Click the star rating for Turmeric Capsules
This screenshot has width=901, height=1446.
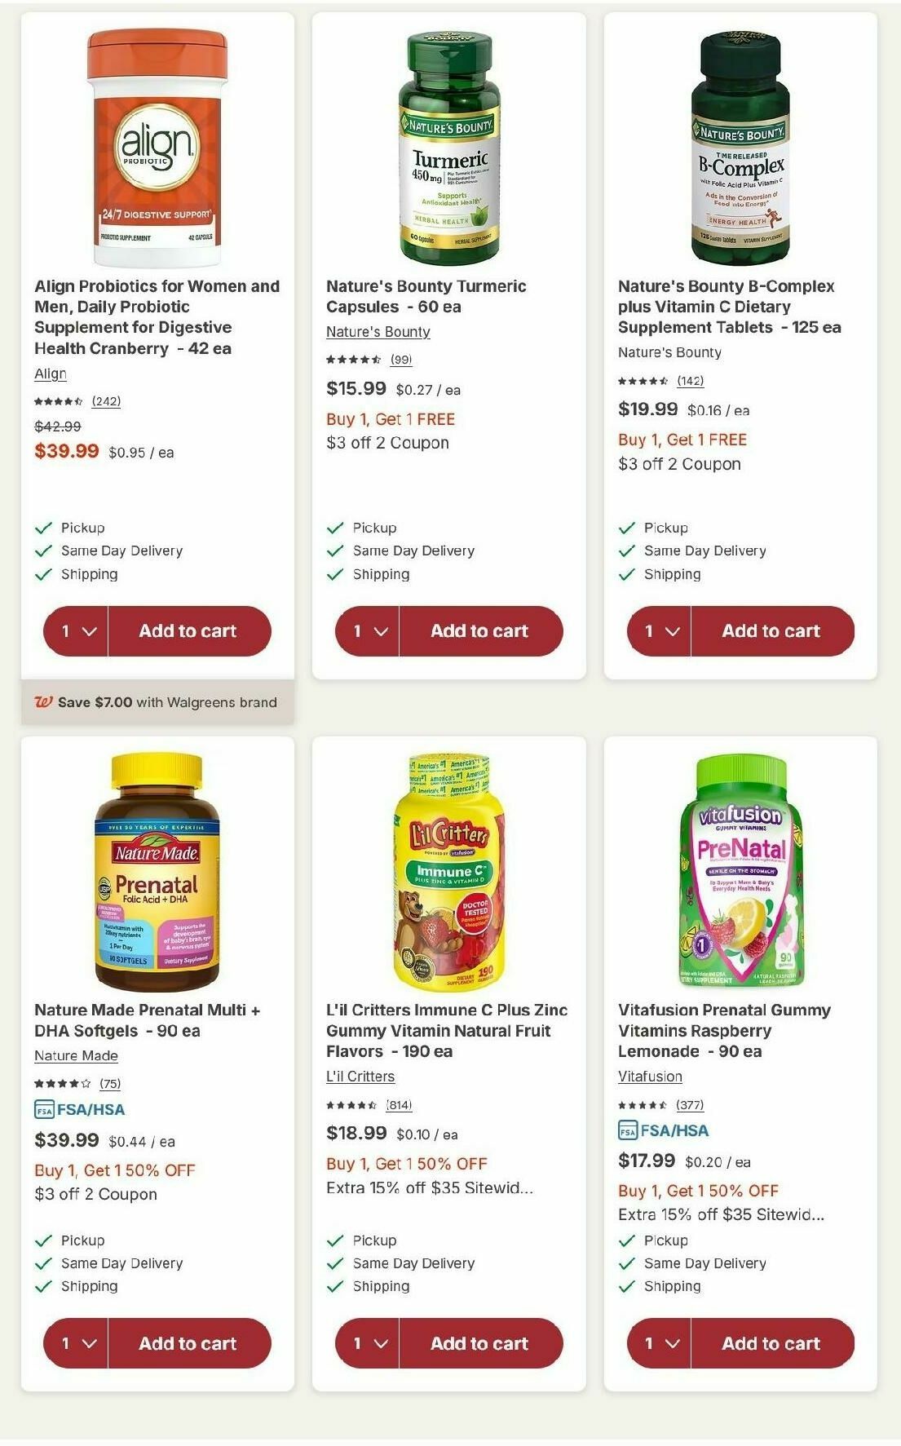pos(352,359)
